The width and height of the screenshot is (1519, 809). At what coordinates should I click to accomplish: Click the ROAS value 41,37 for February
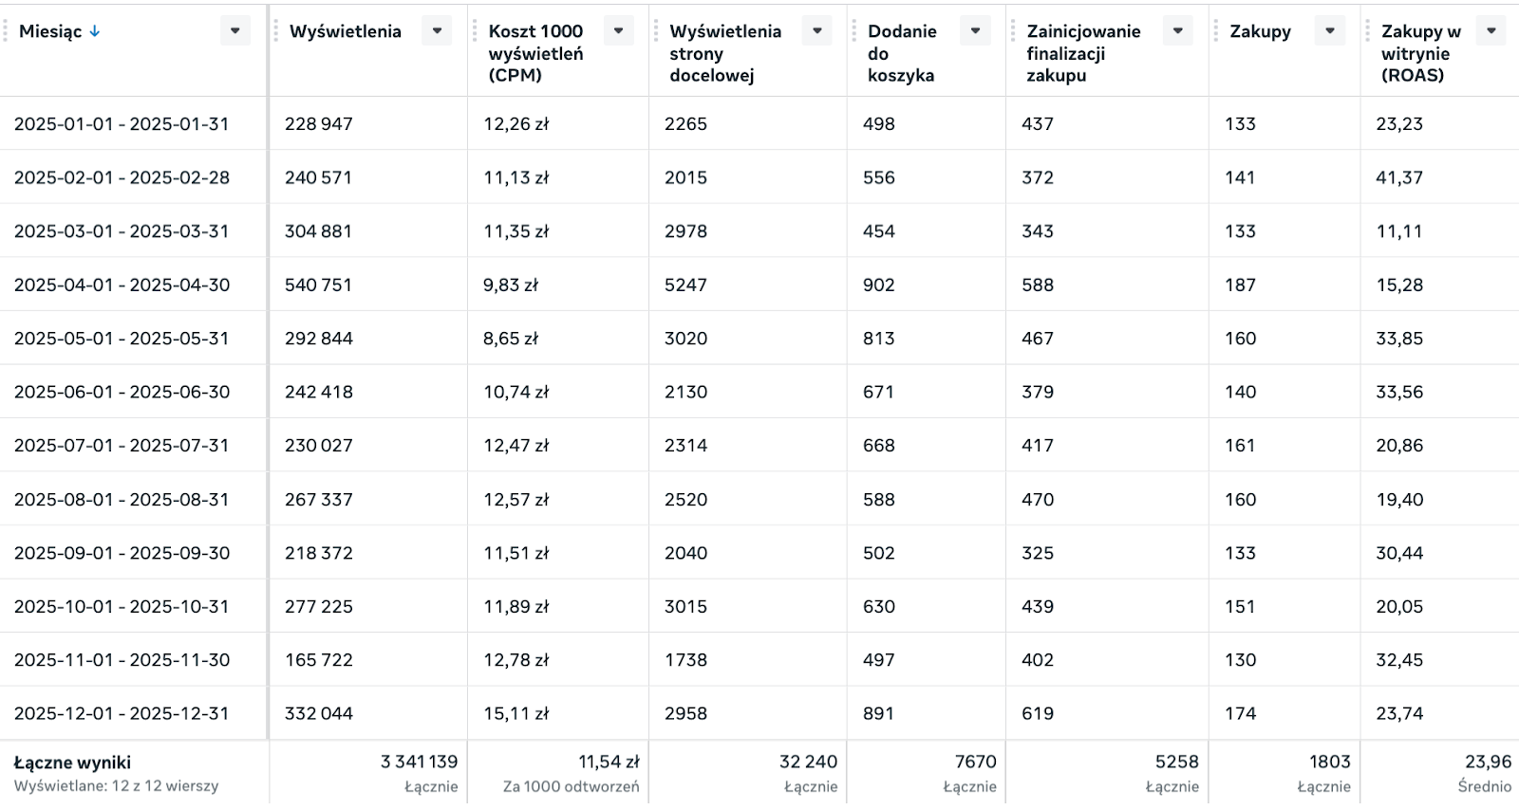click(1398, 177)
